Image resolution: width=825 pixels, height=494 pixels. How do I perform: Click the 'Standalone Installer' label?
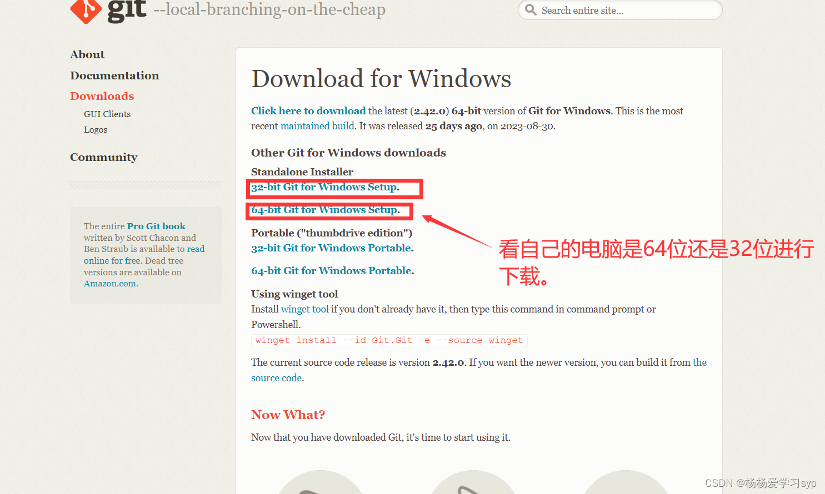(x=302, y=172)
